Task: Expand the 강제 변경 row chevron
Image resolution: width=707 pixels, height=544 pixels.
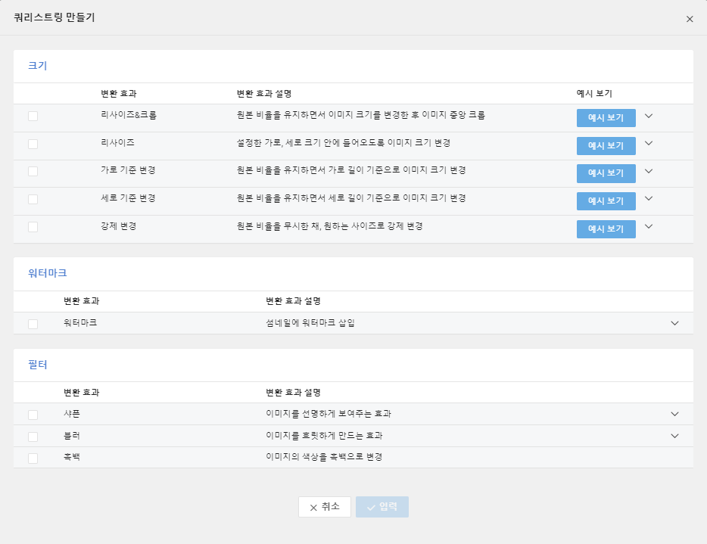Action: (649, 227)
